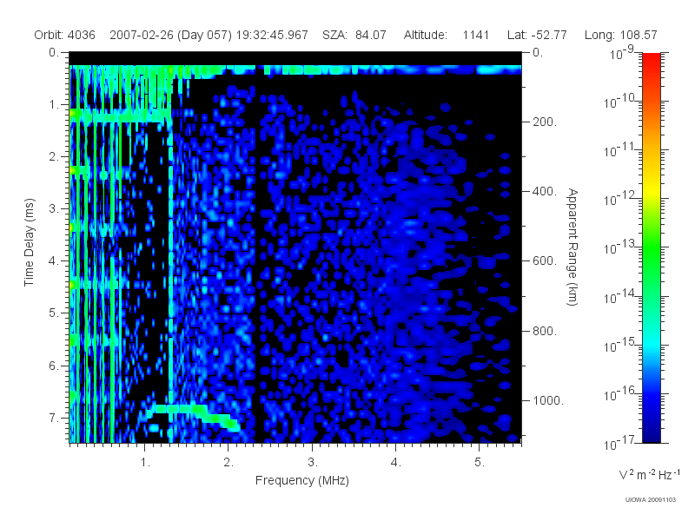695x521 pixels.
Task: Click the frequency tick label '1.'
Action: (x=145, y=463)
